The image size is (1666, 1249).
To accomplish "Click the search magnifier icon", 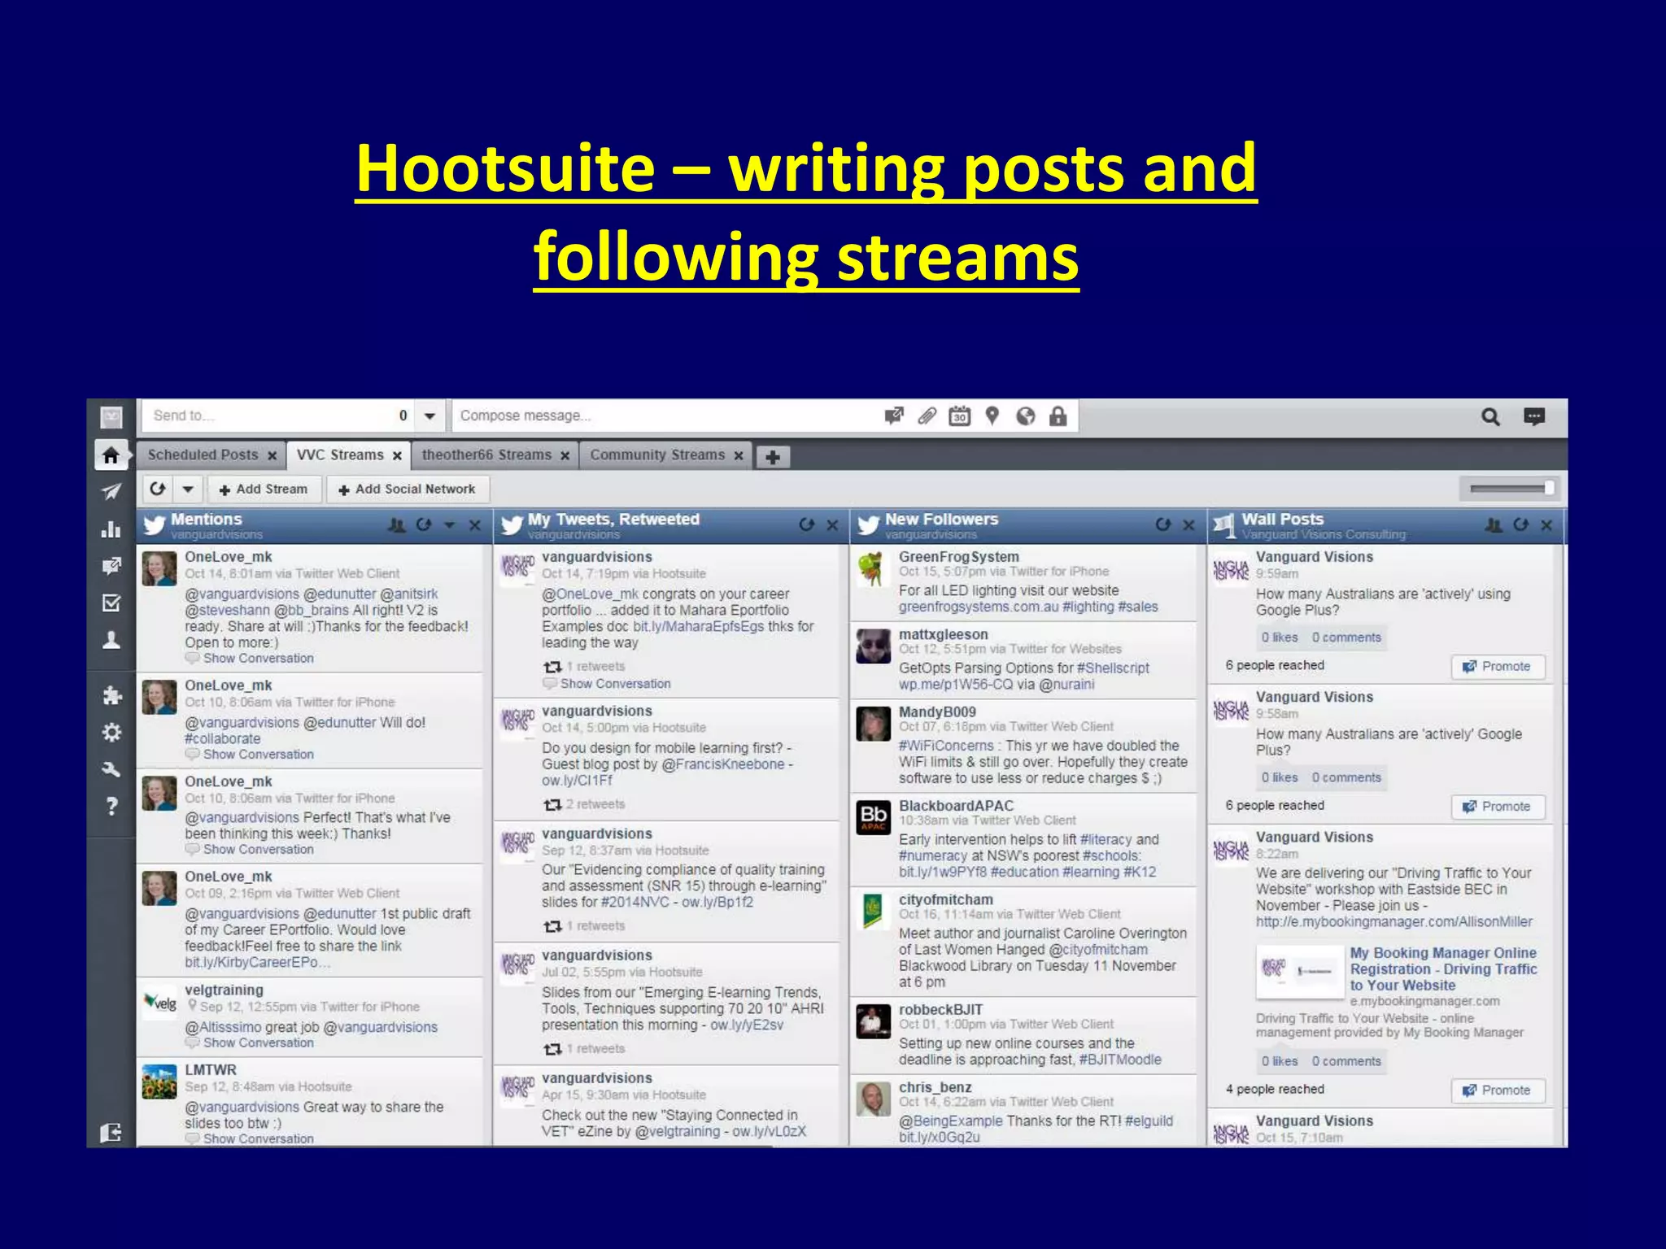I will pos(1490,417).
